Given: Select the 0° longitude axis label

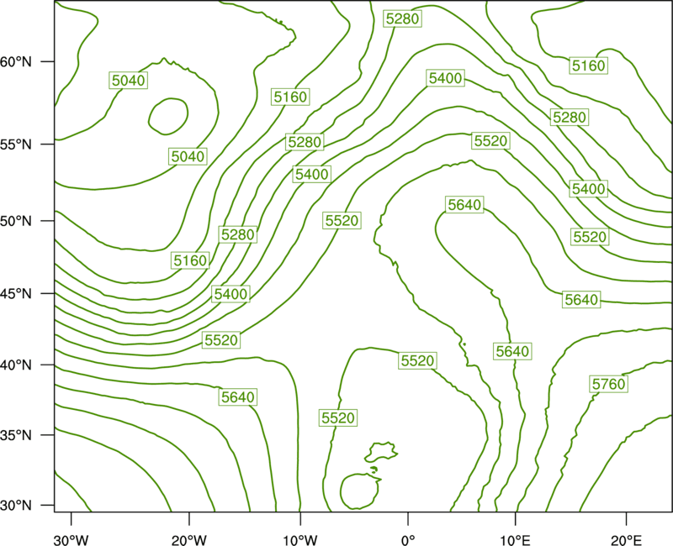Looking at the screenshot, I should click(408, 540).
